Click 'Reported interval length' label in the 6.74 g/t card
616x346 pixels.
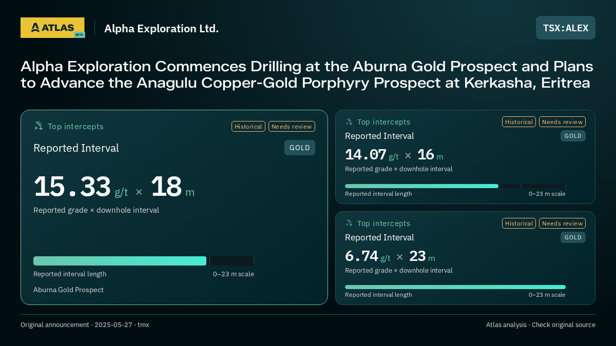pos(378,295)
